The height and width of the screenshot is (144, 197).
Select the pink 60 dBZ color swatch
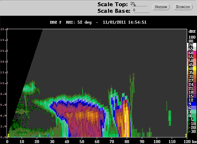point(195,53)
